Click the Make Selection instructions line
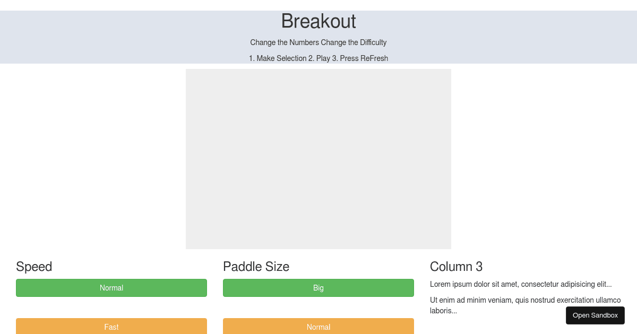Image resolution: width=637 pixels, height=334 pixels. [x=318, y=58]
